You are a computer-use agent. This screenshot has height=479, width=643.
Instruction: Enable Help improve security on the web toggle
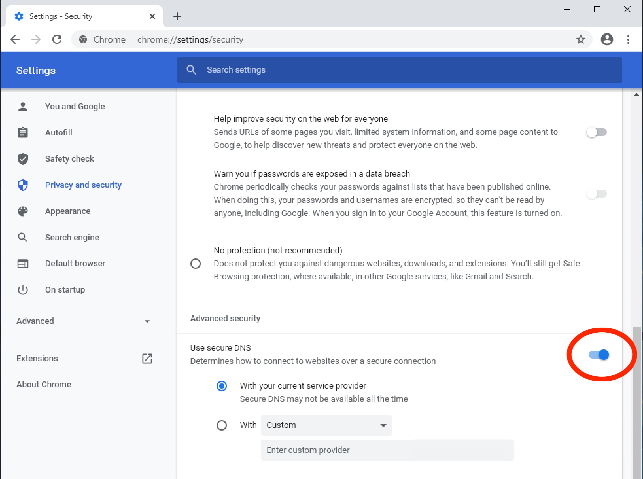597,132
